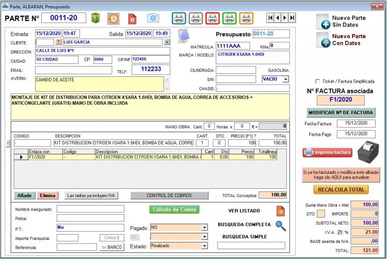The image size is (387, 259).
Task: Click the BUSQUEDA SIMPLE input field
Action: [251, 246]
